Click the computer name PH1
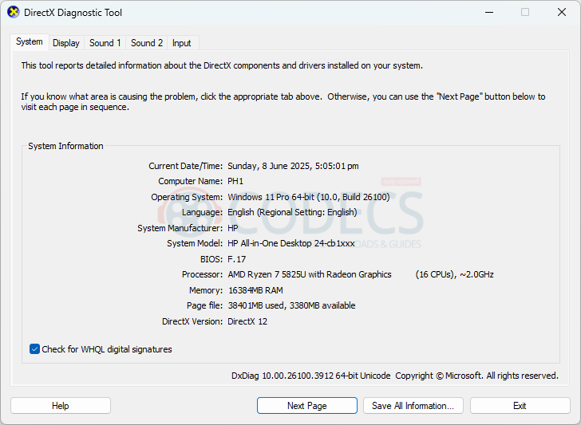This screenshot has width=581, height=425. click(235, 181)
